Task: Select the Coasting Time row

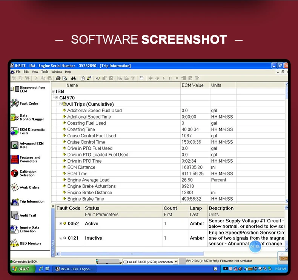Action: pos(168,129)
